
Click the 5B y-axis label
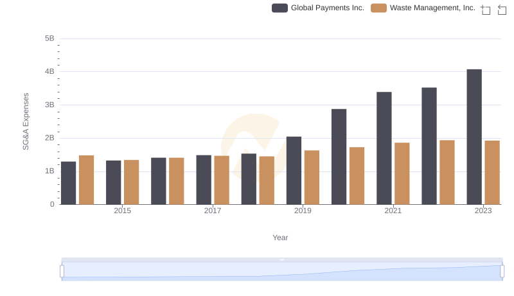(49, 39)
